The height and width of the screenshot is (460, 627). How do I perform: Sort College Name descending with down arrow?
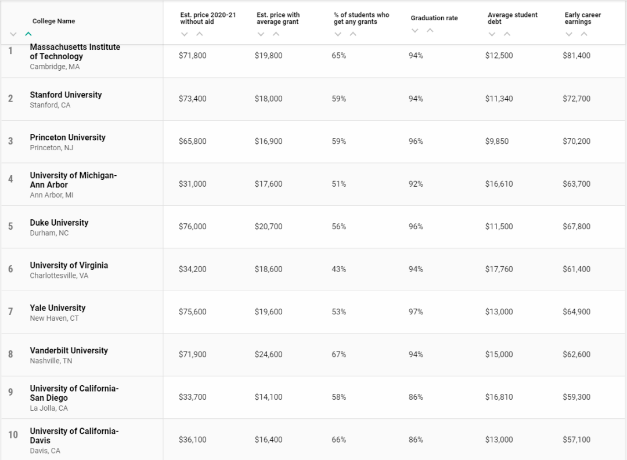click(x=13, y=34)
